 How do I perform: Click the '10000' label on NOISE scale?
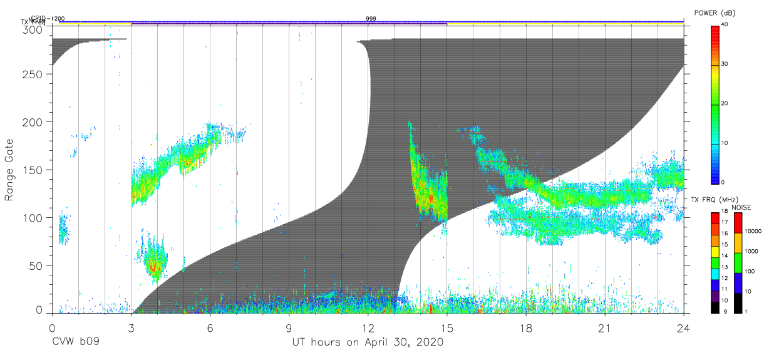click(753, 232)
